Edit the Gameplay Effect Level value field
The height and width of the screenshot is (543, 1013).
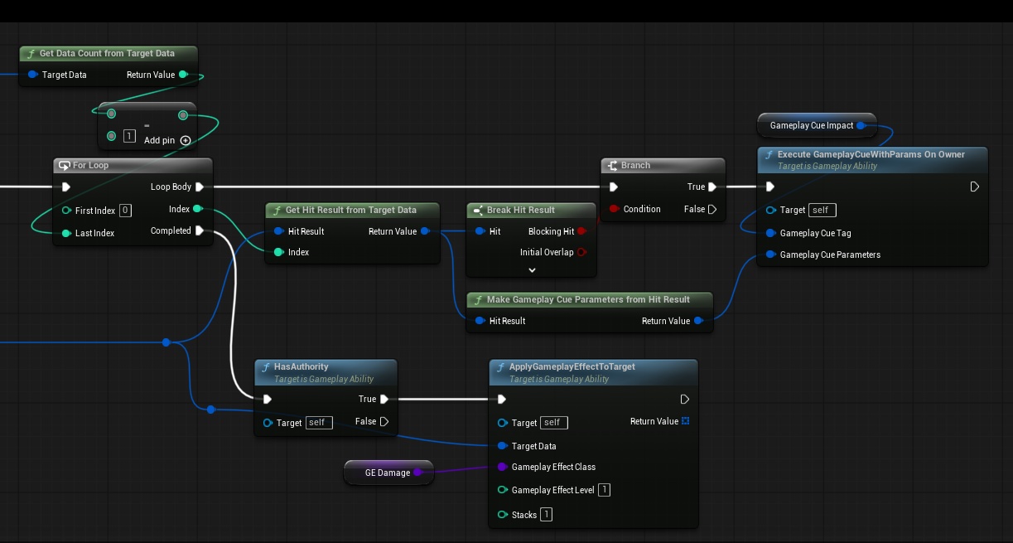tap(604, 490)
